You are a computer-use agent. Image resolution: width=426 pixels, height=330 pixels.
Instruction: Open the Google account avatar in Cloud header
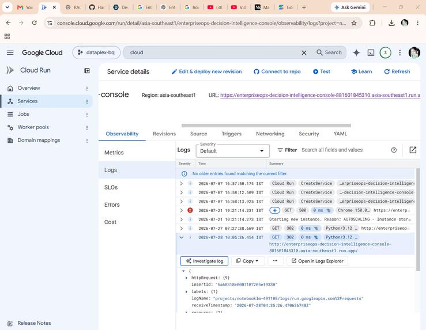coord(414,52)
